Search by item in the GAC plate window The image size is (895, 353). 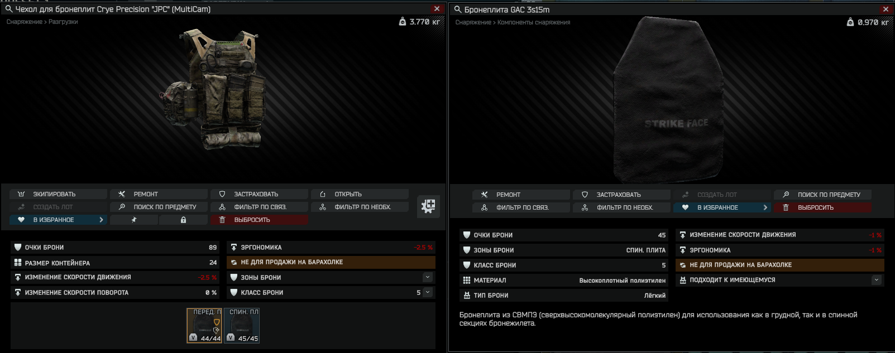point(822,195)
